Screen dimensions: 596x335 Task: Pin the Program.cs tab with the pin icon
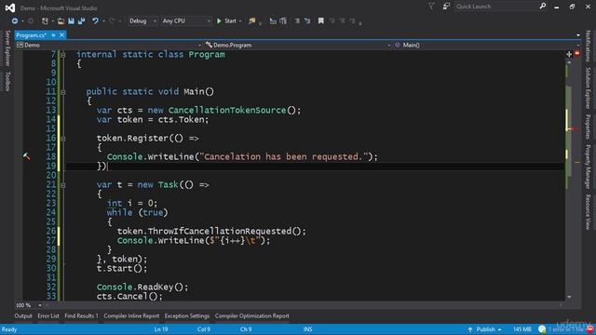(53, 35)
